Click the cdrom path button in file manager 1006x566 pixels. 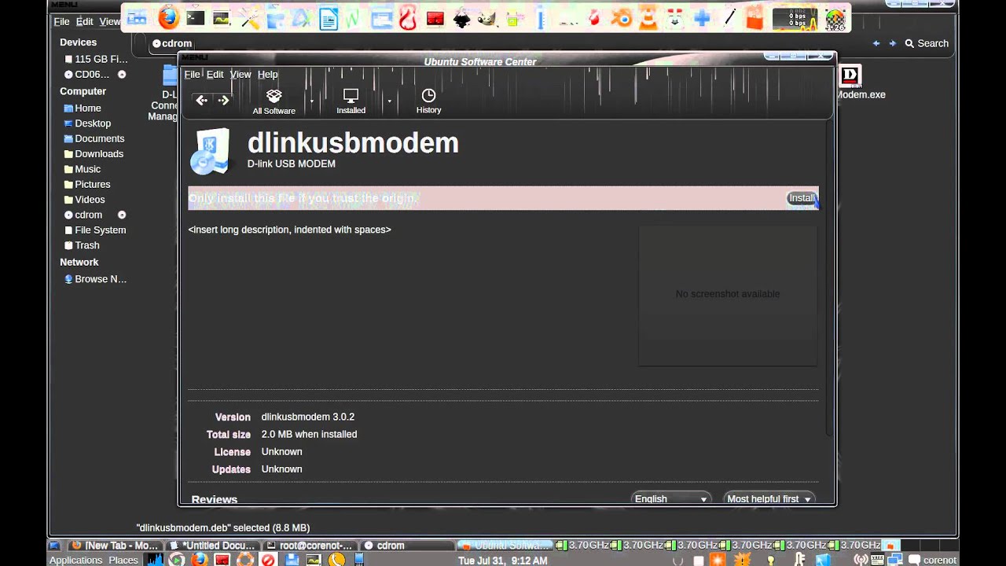pos(172,43)
